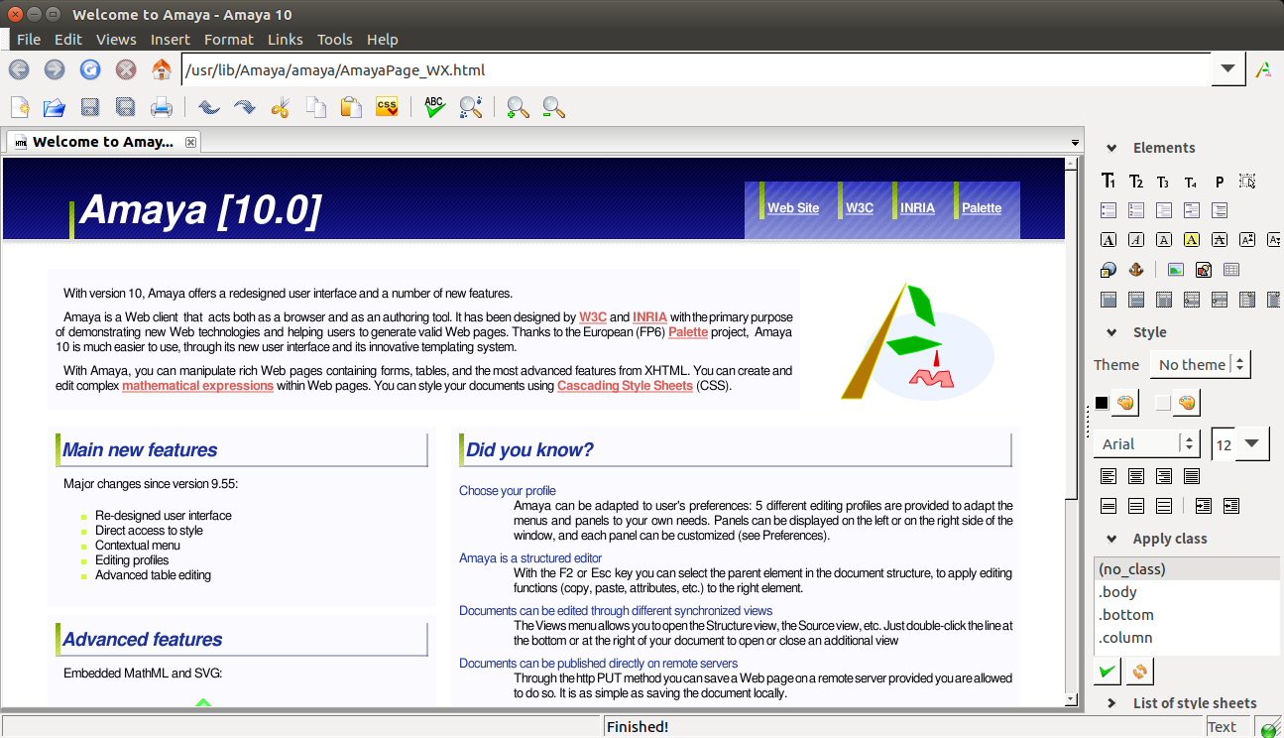The height and width of the screenshot is (738, 1284).
Task: Go forward with the Forward arrow
Action: (55, 69)
